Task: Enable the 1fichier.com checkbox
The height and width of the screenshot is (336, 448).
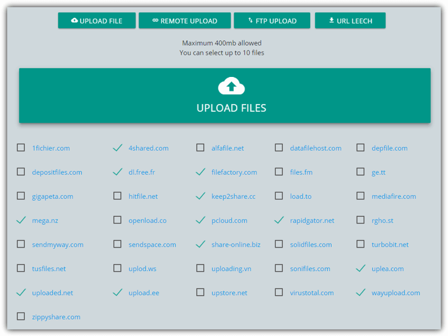Action: point(21,148)
